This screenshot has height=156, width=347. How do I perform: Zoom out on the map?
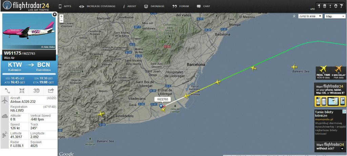[x=62, y=21]
